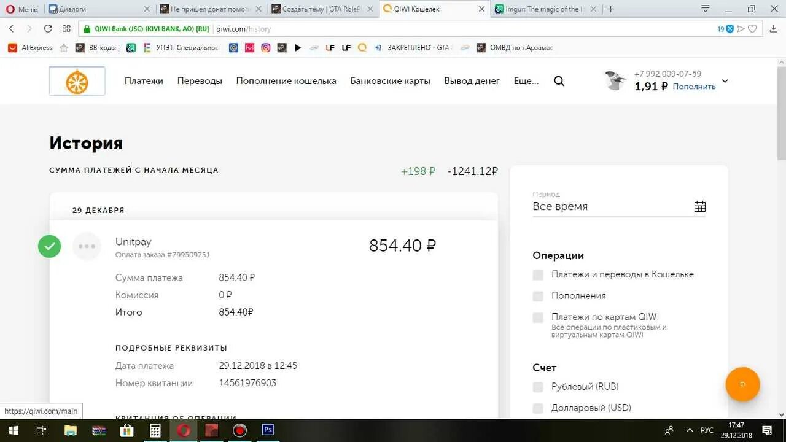Check Платежи и переводы в Кошельке filter
Viewport: 786px width, 442px height.
pyautogui.click(x=538, y=275)
